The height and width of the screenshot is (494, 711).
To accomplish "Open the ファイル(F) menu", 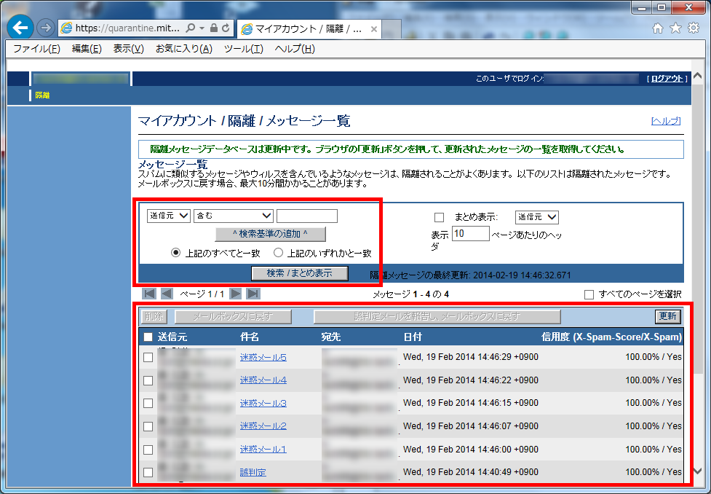I will [36, 49].
